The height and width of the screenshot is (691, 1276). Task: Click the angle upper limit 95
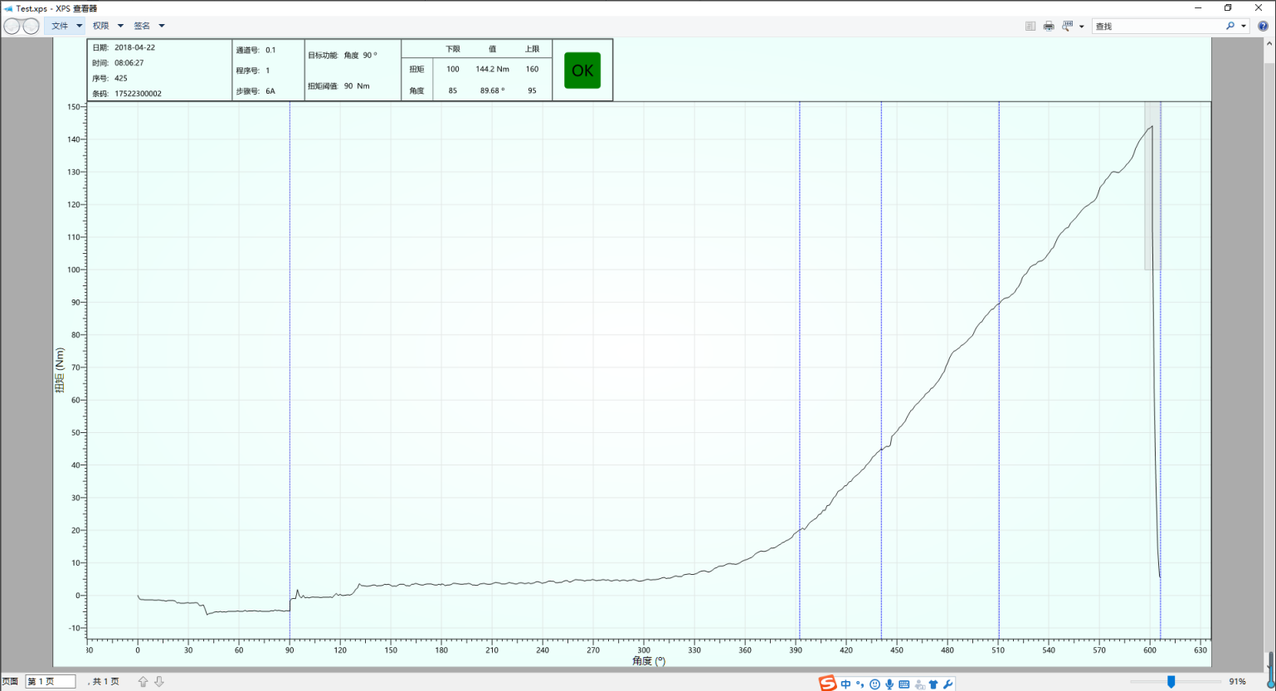pos(532,90)
